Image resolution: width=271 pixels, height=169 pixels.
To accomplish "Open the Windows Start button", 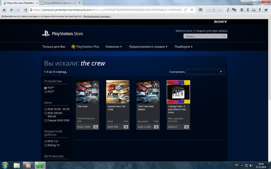I will click(5, 165).
